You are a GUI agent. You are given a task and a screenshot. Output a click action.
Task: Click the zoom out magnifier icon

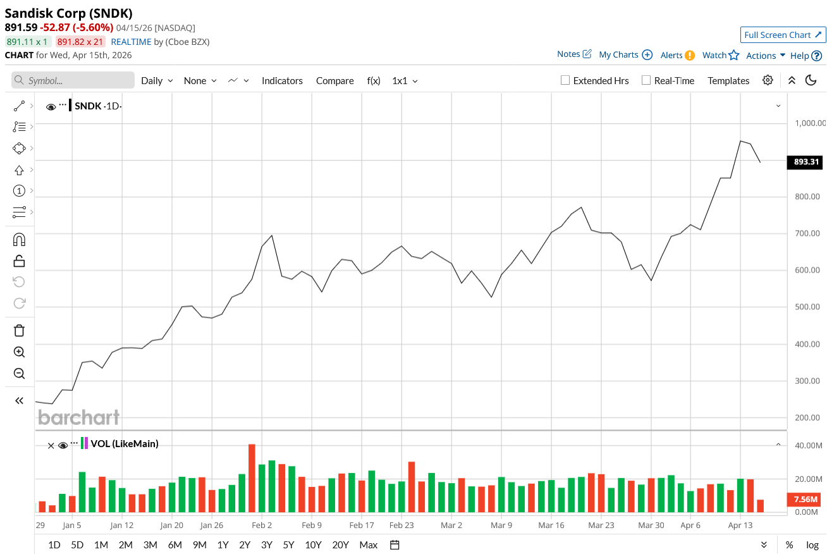tap(19, 374)
